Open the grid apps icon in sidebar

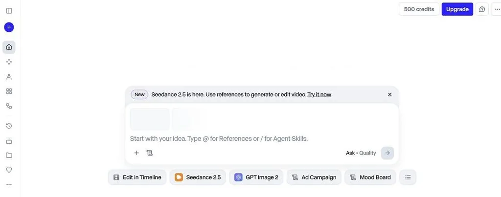click(9, 91)
